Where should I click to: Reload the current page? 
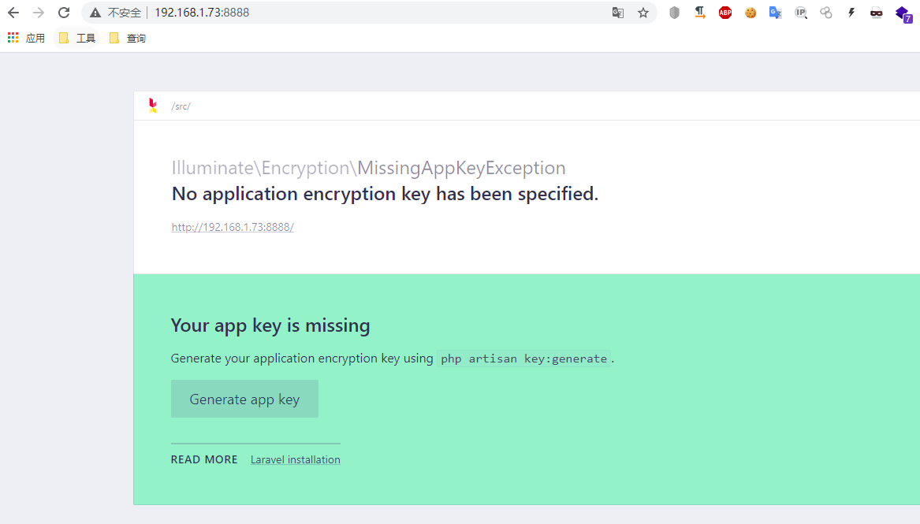click(x=64, y=13)
